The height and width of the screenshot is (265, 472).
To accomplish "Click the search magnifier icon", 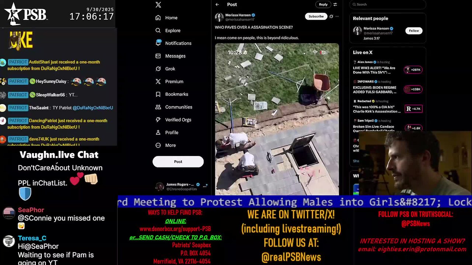I will (x=354, y=4).
